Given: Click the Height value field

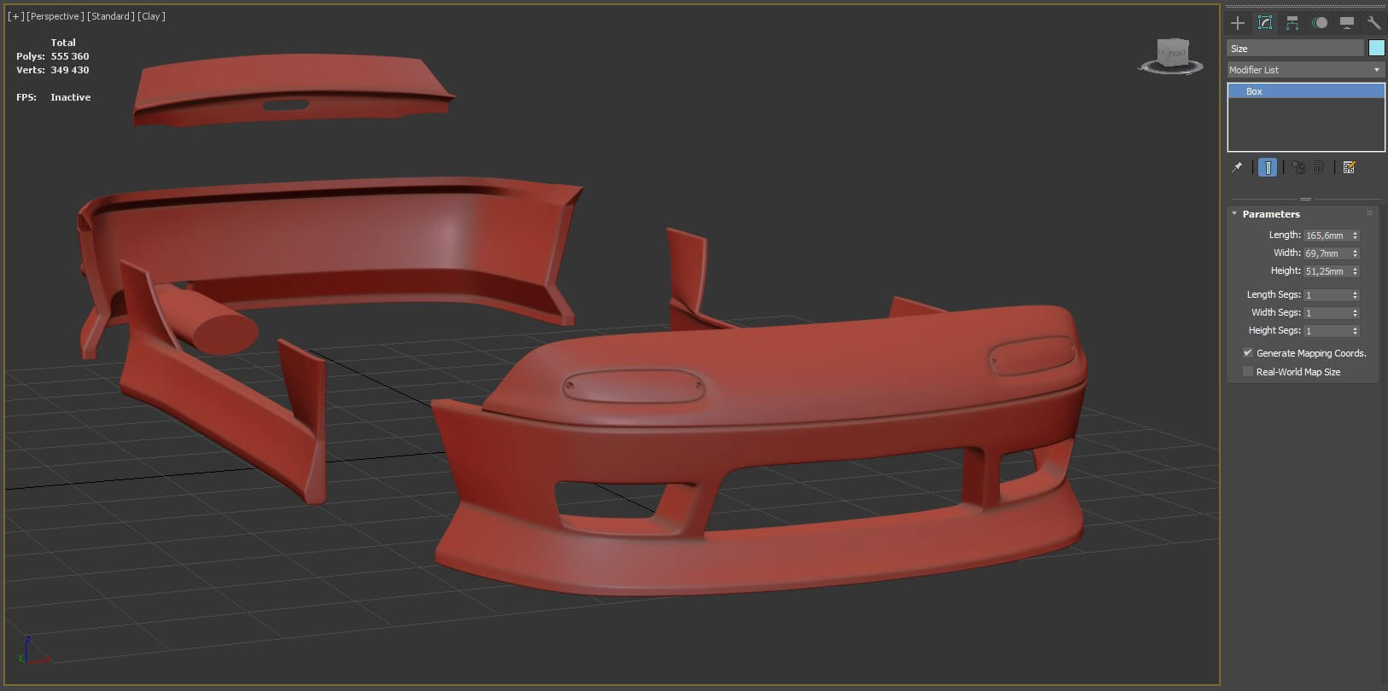Looking at the screenshot, I should point(1326,271).
